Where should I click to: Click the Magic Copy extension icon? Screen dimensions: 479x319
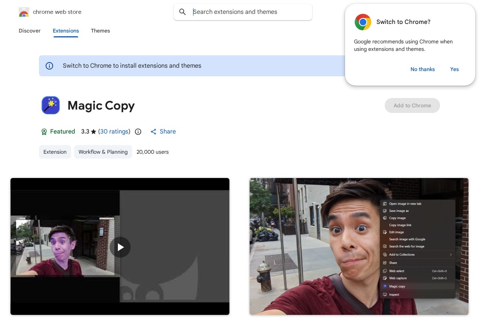pyautogui.click(x=51, y=105)
